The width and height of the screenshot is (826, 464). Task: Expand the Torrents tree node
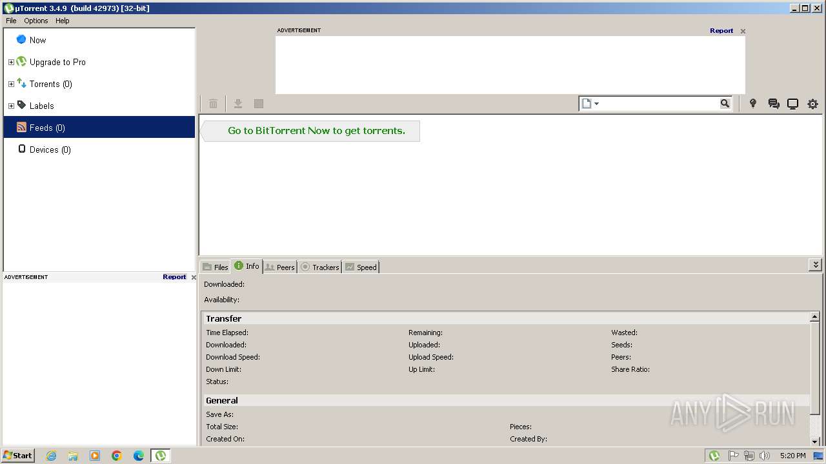point(11,84)
